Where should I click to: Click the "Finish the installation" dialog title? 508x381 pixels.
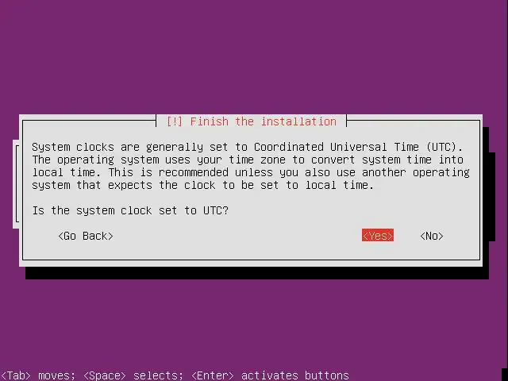[263, 121]
